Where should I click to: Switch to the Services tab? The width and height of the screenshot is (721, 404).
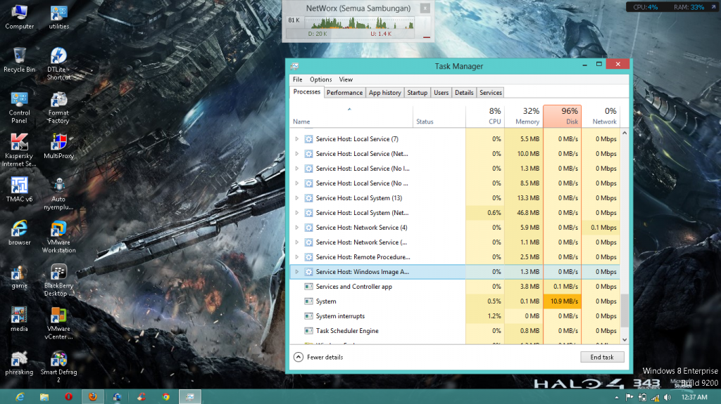click(491, 93)
